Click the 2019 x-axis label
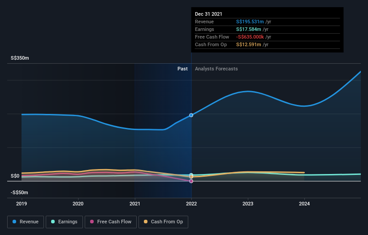 point(22,204)
